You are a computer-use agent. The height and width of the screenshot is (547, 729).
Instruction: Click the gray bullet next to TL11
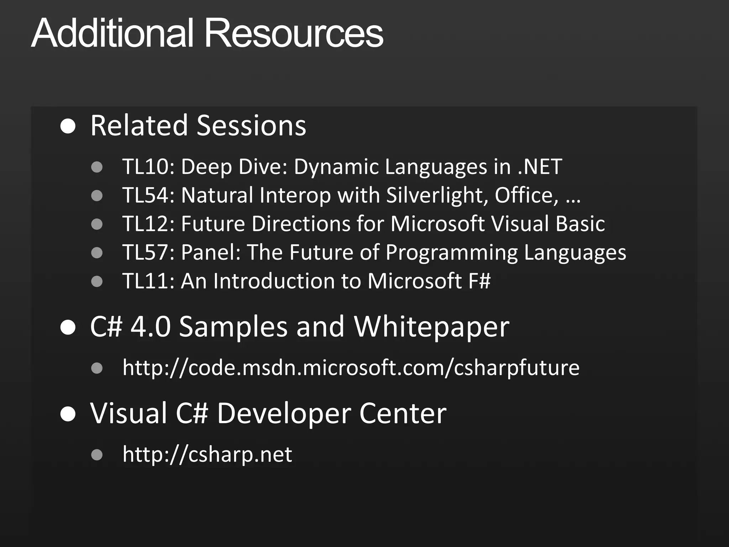click(97, 281)
